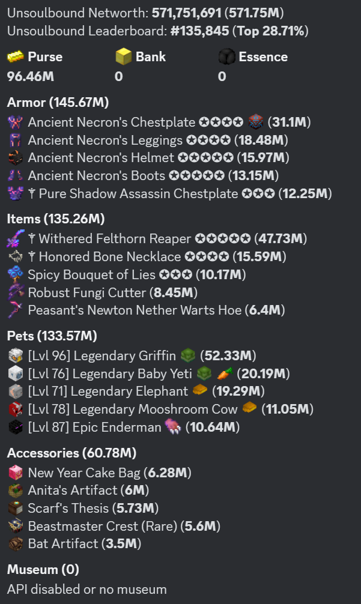Click the Legendary Griffin pet icon

(15, 355)
